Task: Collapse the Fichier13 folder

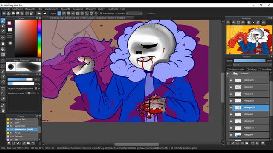Action: tap(235, 74)
